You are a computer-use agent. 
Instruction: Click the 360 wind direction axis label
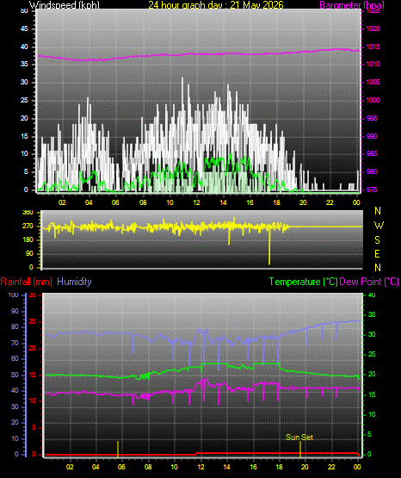(x=28, y=213)
